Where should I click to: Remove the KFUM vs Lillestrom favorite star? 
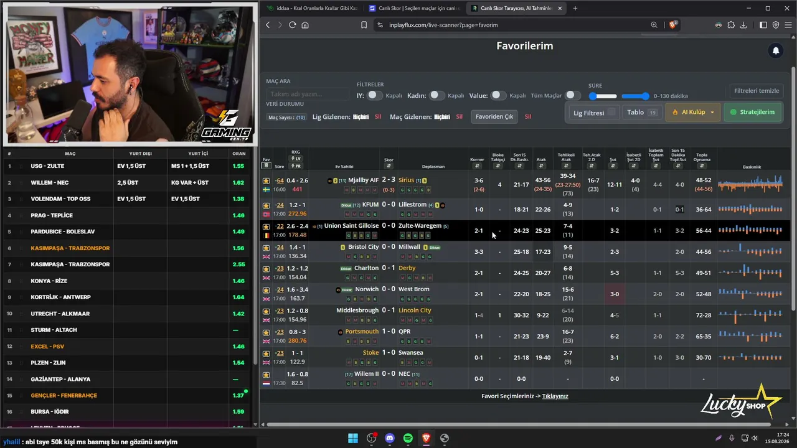266,205
